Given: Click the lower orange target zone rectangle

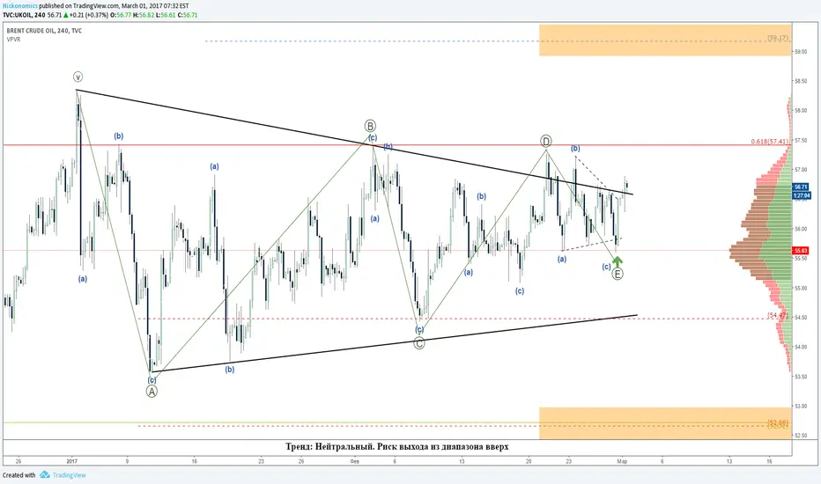Looking at the screenshot, I should [x=665, y=423].
